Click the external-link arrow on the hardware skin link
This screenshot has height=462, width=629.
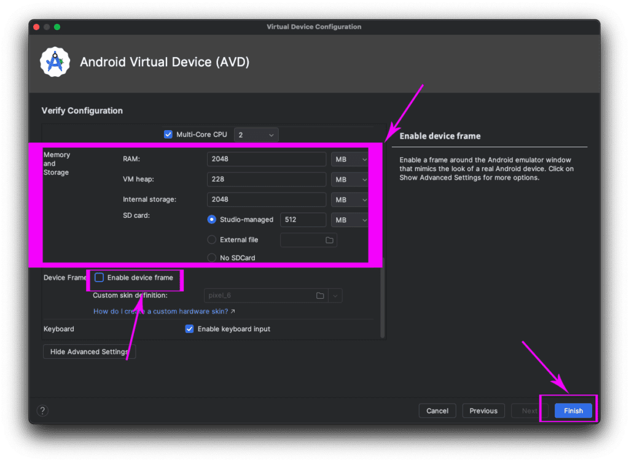231,311
